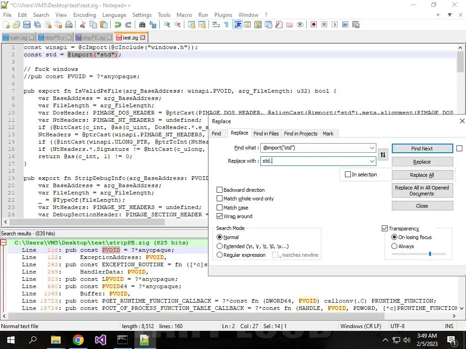The width and height of the screenshot is (466, 349).
Task: Close the test.zig tab with its X
Action: (143, 37)
